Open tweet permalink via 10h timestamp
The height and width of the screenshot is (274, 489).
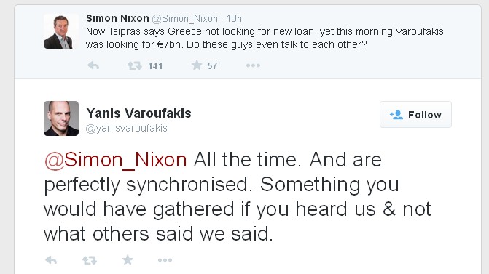(234, 19)
